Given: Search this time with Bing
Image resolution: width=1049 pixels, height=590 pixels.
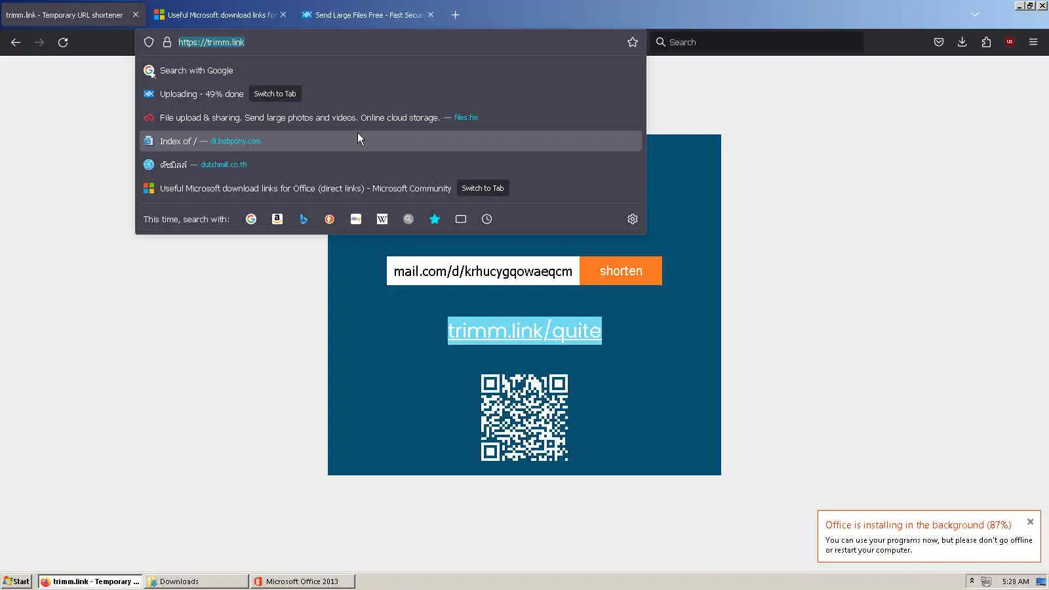Looking at the screenshot, I should coord(304,219).
